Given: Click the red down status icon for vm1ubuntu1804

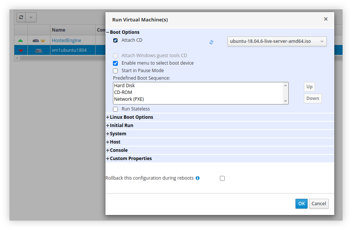Looking at the screenshot, I should pyautogui.click(x=21, y=50).
